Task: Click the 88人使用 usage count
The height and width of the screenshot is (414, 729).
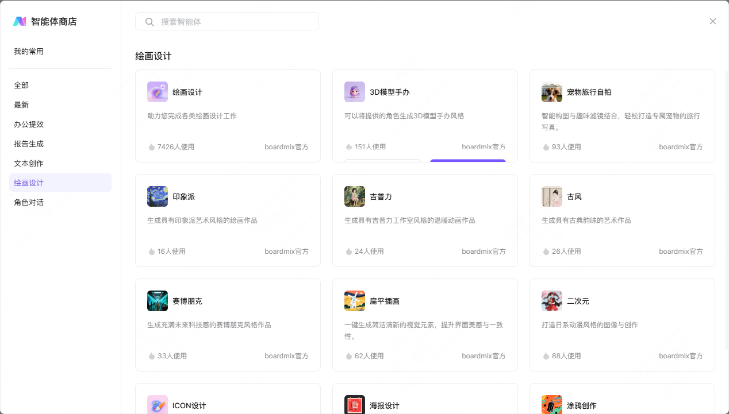Action: point(566,356)
